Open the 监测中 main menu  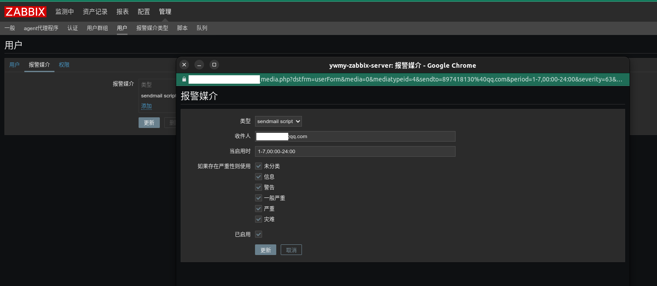click(65, 12)
